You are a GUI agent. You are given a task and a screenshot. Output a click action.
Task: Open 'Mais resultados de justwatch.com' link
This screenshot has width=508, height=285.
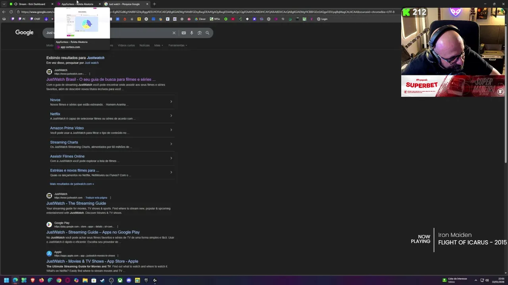coord(72,184)
